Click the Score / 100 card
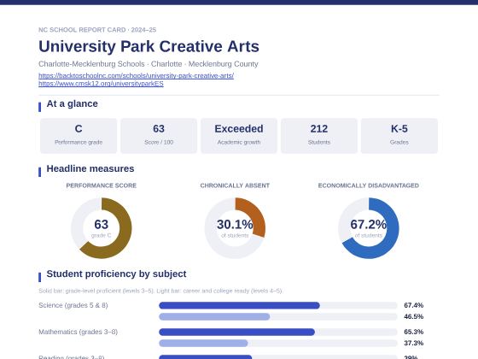Viewport: 478px width, 359px height. coord(159,136)
